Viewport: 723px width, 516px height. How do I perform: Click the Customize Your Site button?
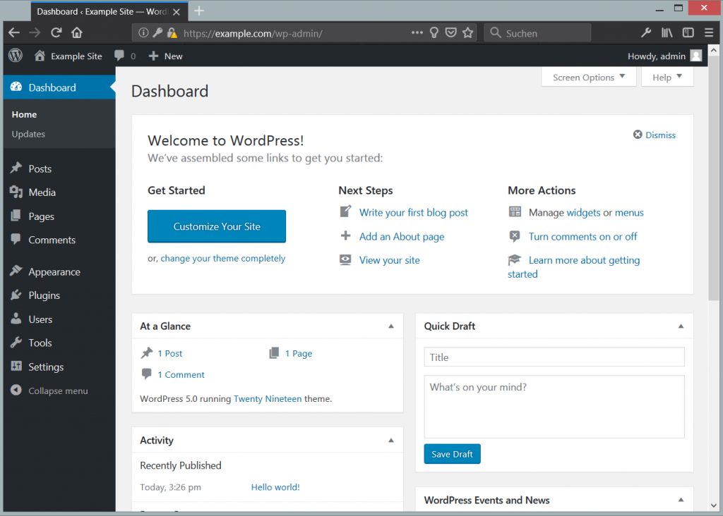pos(217,226)
